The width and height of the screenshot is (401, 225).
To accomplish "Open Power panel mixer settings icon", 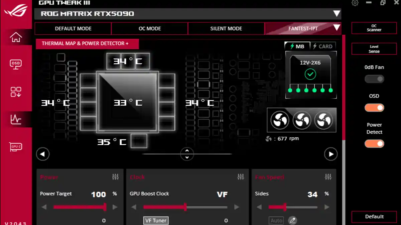I will coord(116,177).
